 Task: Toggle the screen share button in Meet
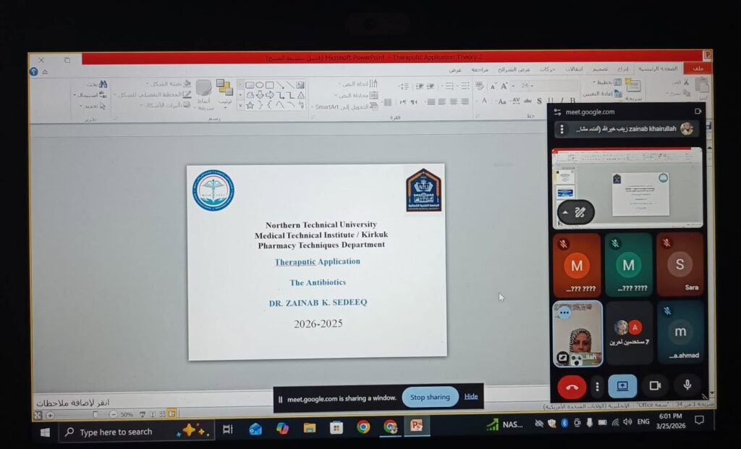(622, 386)
